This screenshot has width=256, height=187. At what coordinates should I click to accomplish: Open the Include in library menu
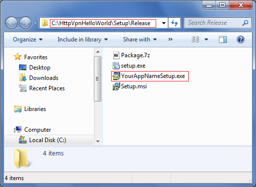click(83, 39)
